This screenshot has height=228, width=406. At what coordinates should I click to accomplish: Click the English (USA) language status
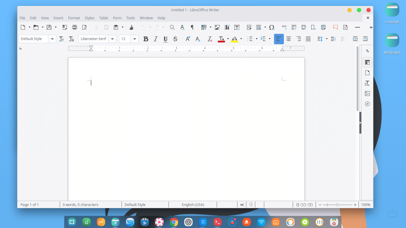pos(193,205)
